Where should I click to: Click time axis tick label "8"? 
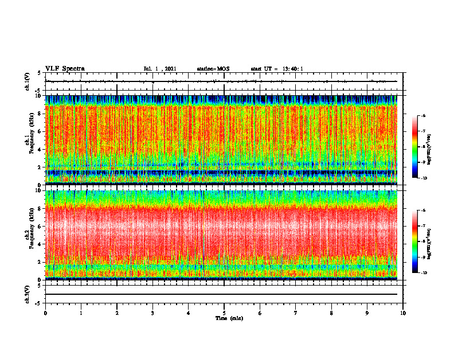pos(331,313)
